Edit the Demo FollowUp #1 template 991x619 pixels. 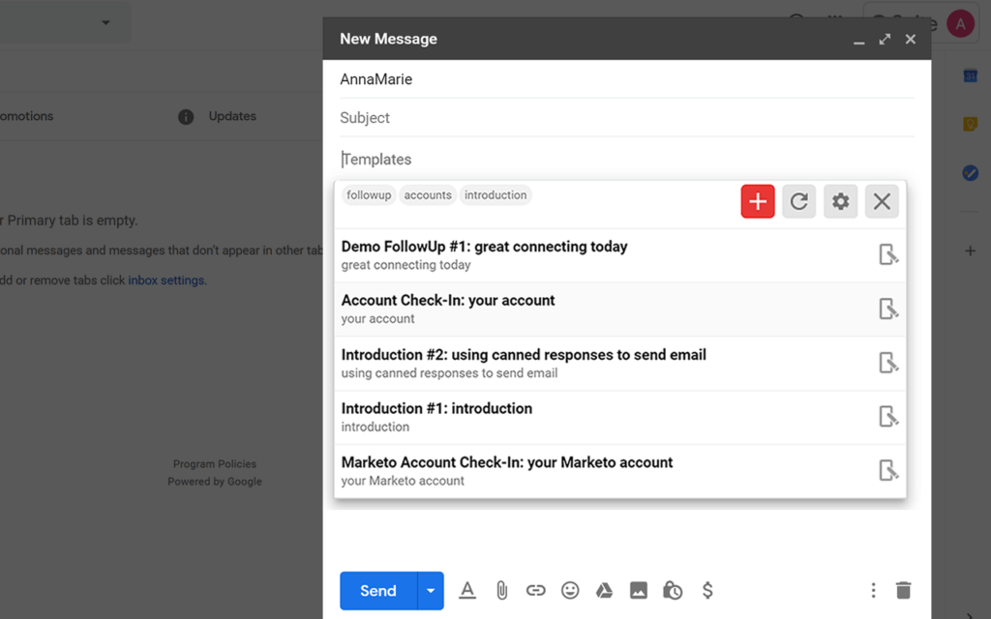pos(888,254)
